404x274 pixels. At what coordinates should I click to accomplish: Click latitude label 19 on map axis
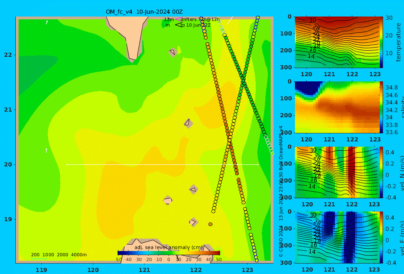click(8, 219)
